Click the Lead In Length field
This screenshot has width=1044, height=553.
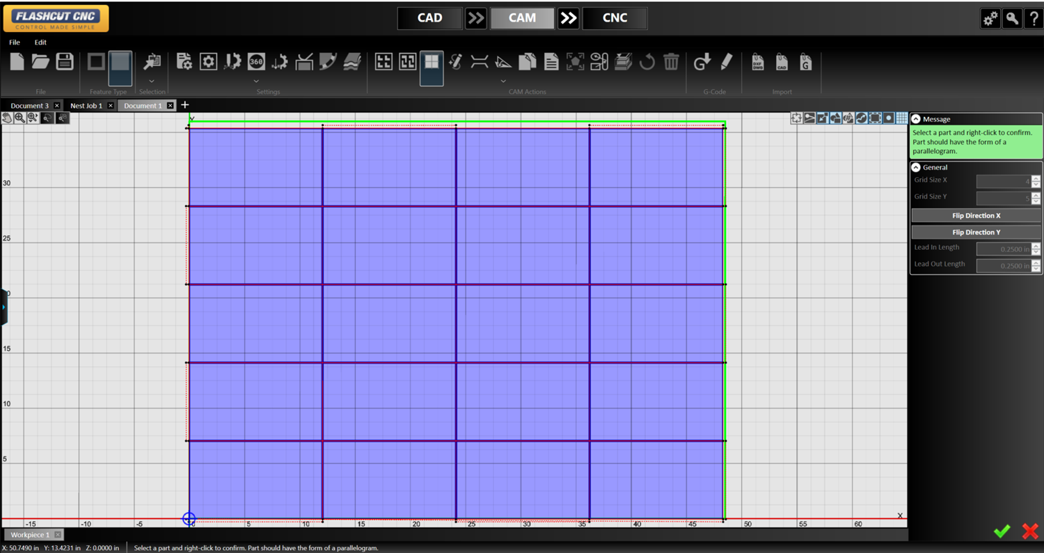(x=1003, y=249)
